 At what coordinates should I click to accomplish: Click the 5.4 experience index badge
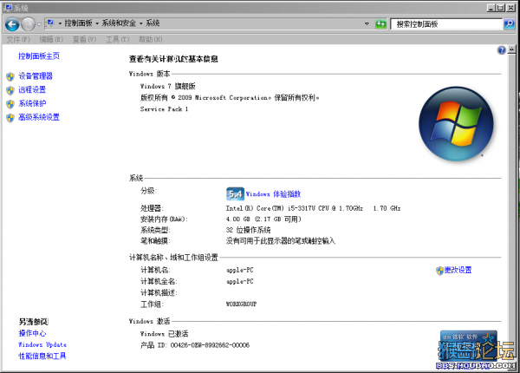[x=235, y=193]
